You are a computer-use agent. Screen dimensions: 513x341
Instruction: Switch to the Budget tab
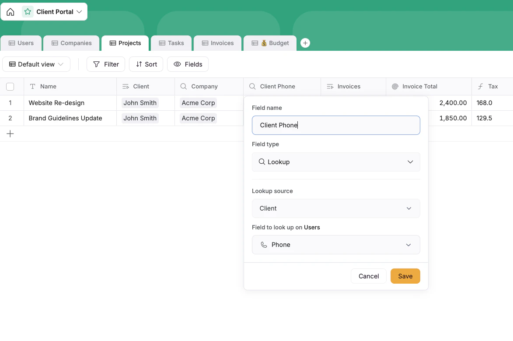(270, 43)
